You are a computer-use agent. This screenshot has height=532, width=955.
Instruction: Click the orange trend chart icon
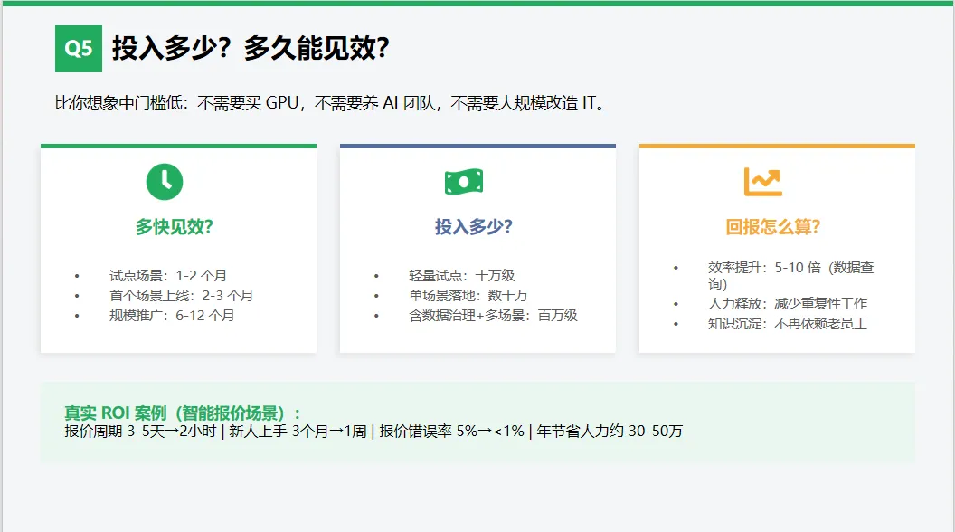coord(763,182)
